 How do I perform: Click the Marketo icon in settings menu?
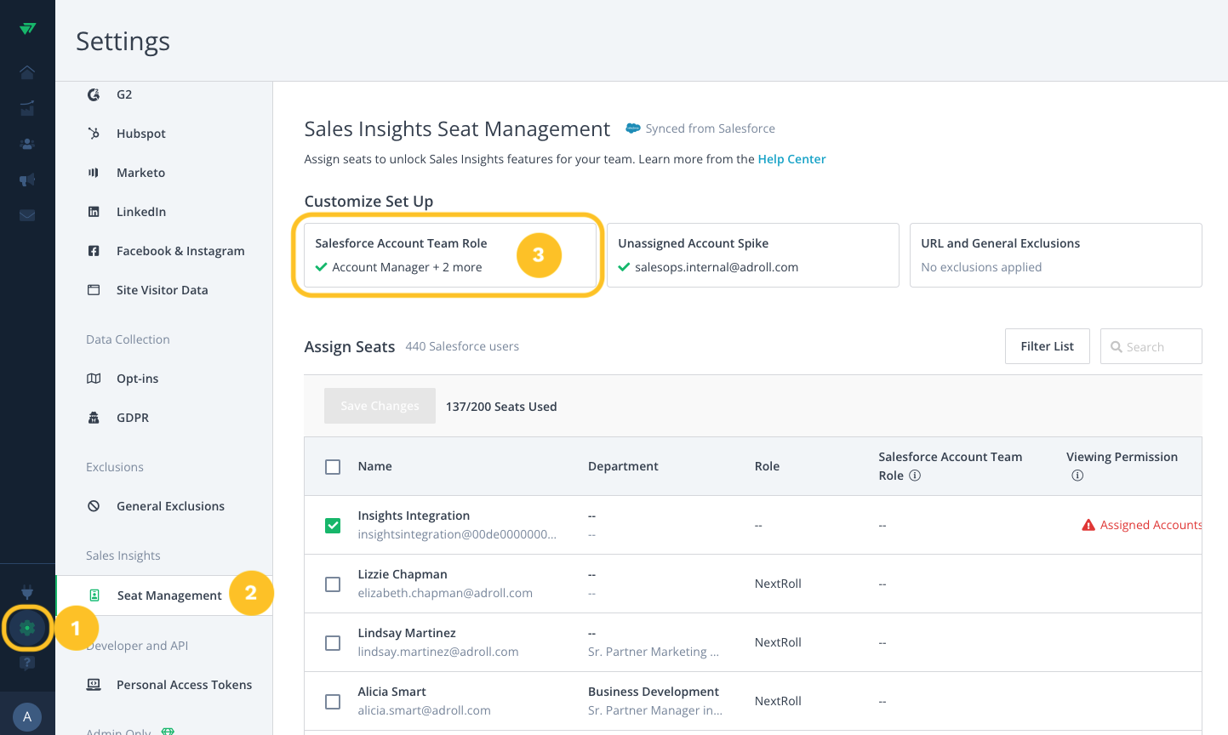(94, 173)
